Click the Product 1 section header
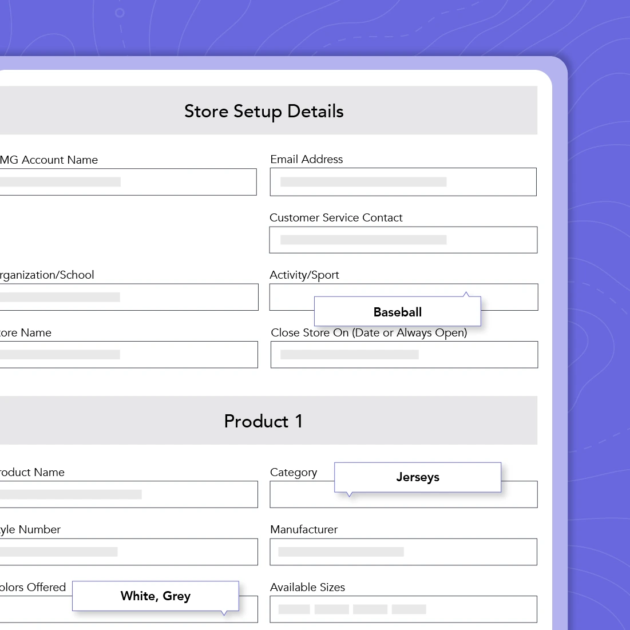This screenshot has width=630, height=630. (263, 421)
